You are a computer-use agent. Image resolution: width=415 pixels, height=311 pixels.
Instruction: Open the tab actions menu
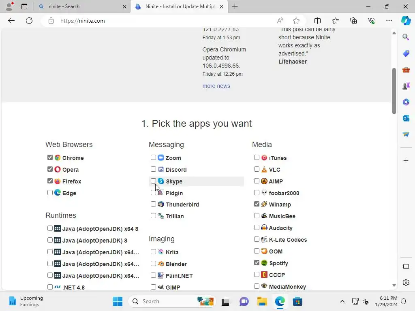point(24,6)
